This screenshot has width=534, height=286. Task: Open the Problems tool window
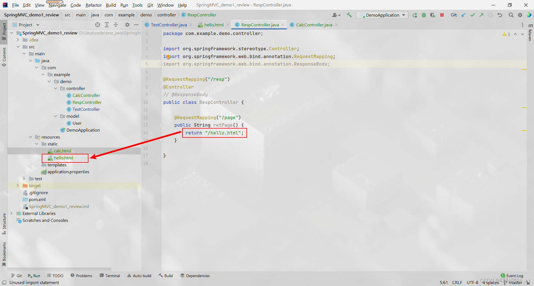point(81,276)
